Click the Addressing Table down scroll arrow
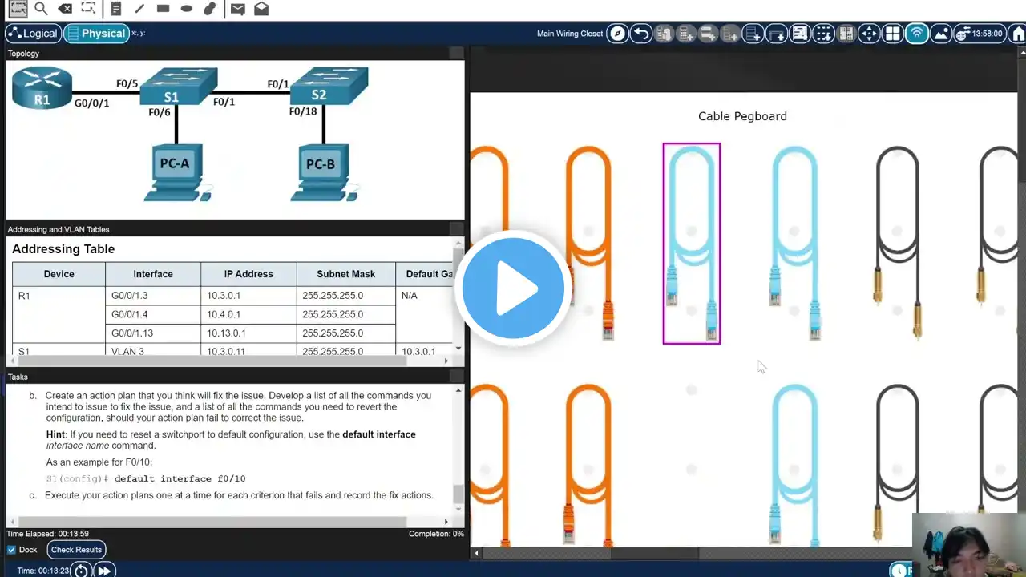Image resolution: width=1026 pixels, height=577 pixels. tap(458, 349)
